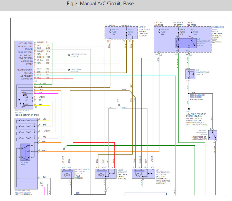Screen dimensions: 232x201
Task: Click the 'G102' ground label
Action: (x=188, y=112)
